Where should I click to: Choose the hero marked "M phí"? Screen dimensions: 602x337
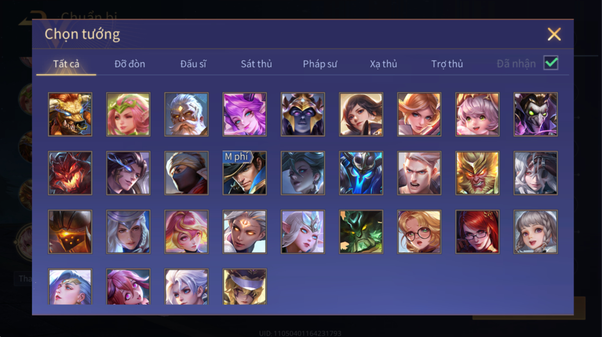pos(245,173)
